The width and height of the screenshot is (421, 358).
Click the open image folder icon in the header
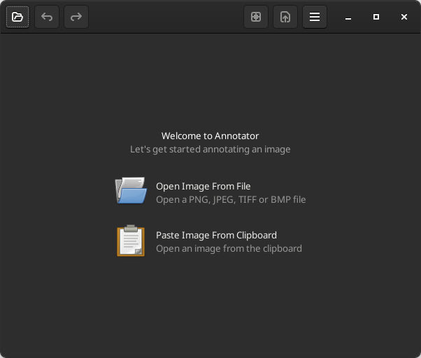click(x=17, y=17)
